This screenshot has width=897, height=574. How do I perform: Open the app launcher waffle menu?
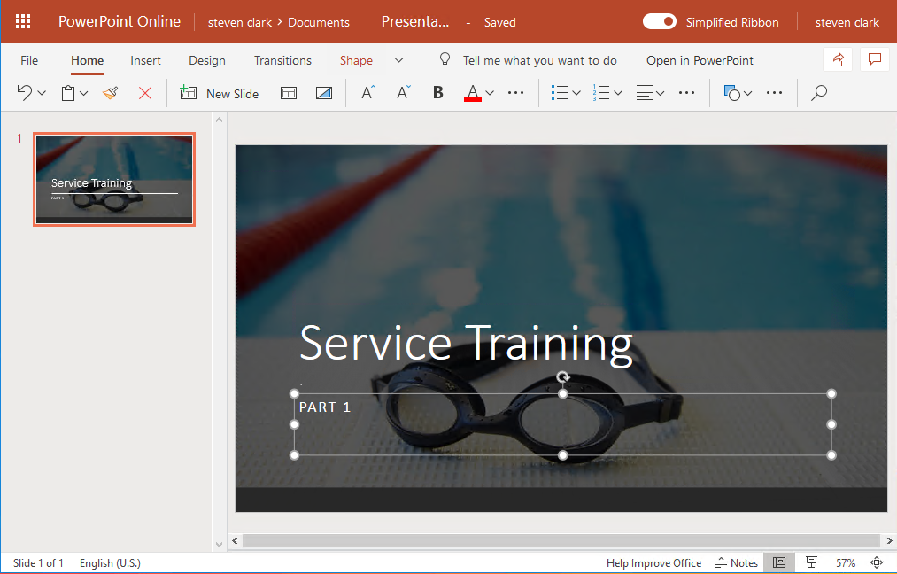point(23,21)
